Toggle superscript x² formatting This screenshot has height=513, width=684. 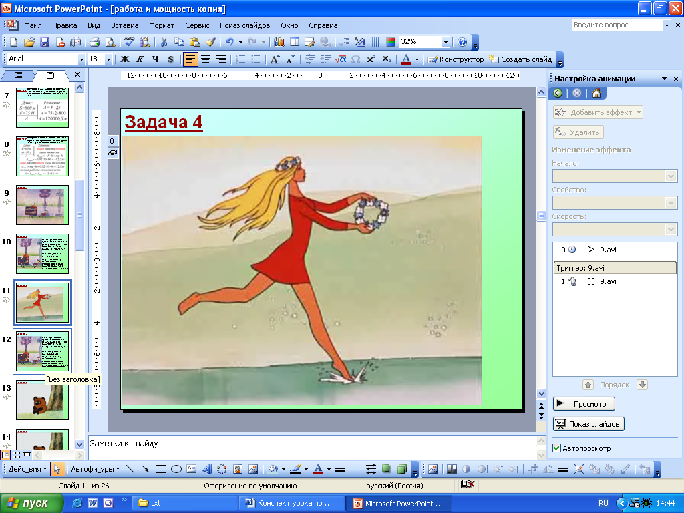pos(371,59)
